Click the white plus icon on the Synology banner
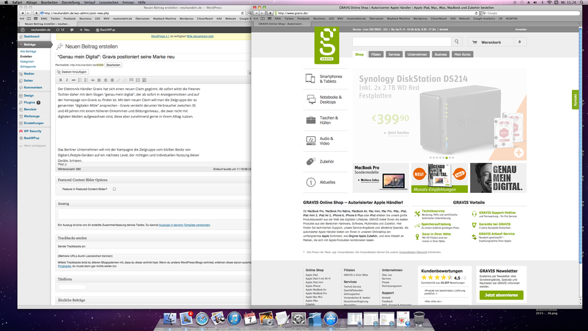Screen dimensions: 588x331 coord(518,152)
